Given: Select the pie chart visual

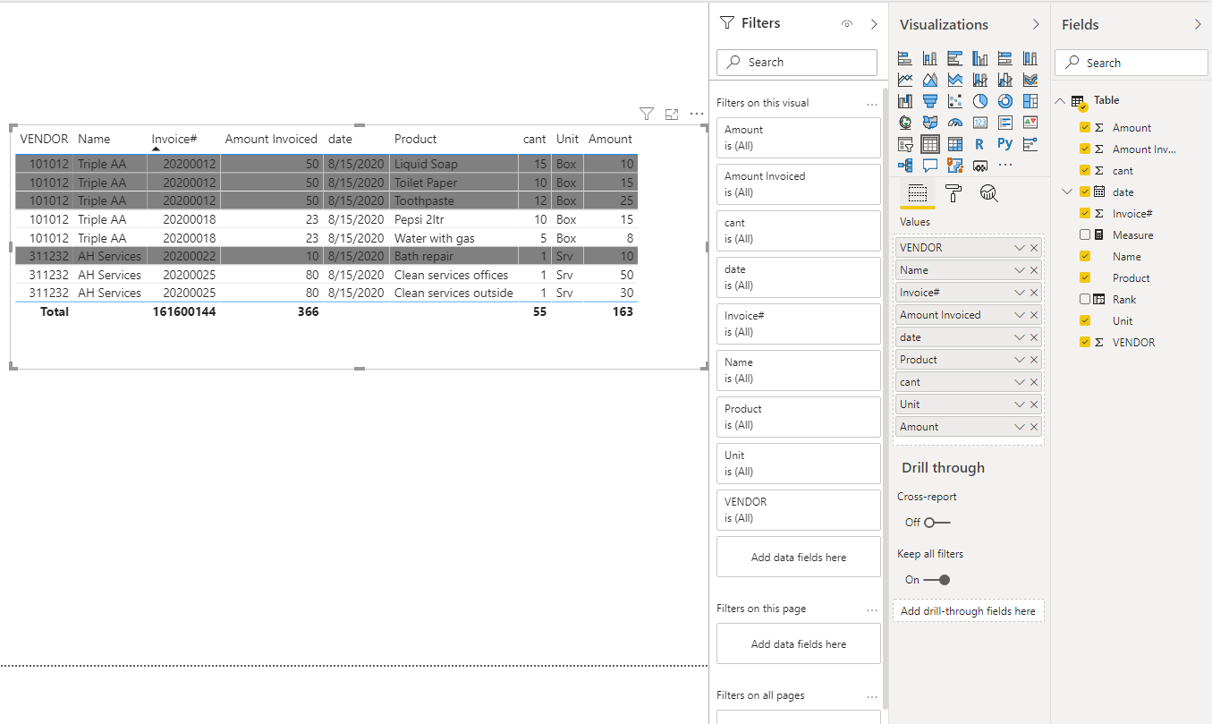Looking at the screenshot, I should click(x=980, y=101).
